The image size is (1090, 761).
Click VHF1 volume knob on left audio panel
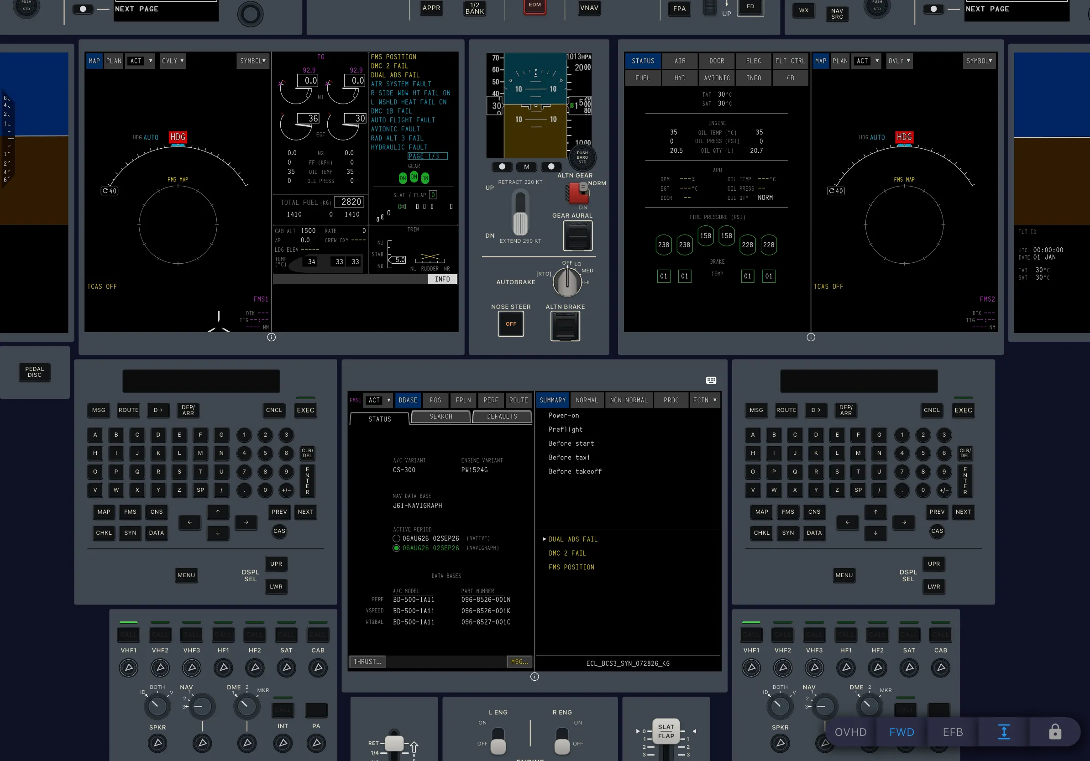[x=129, y=668]
